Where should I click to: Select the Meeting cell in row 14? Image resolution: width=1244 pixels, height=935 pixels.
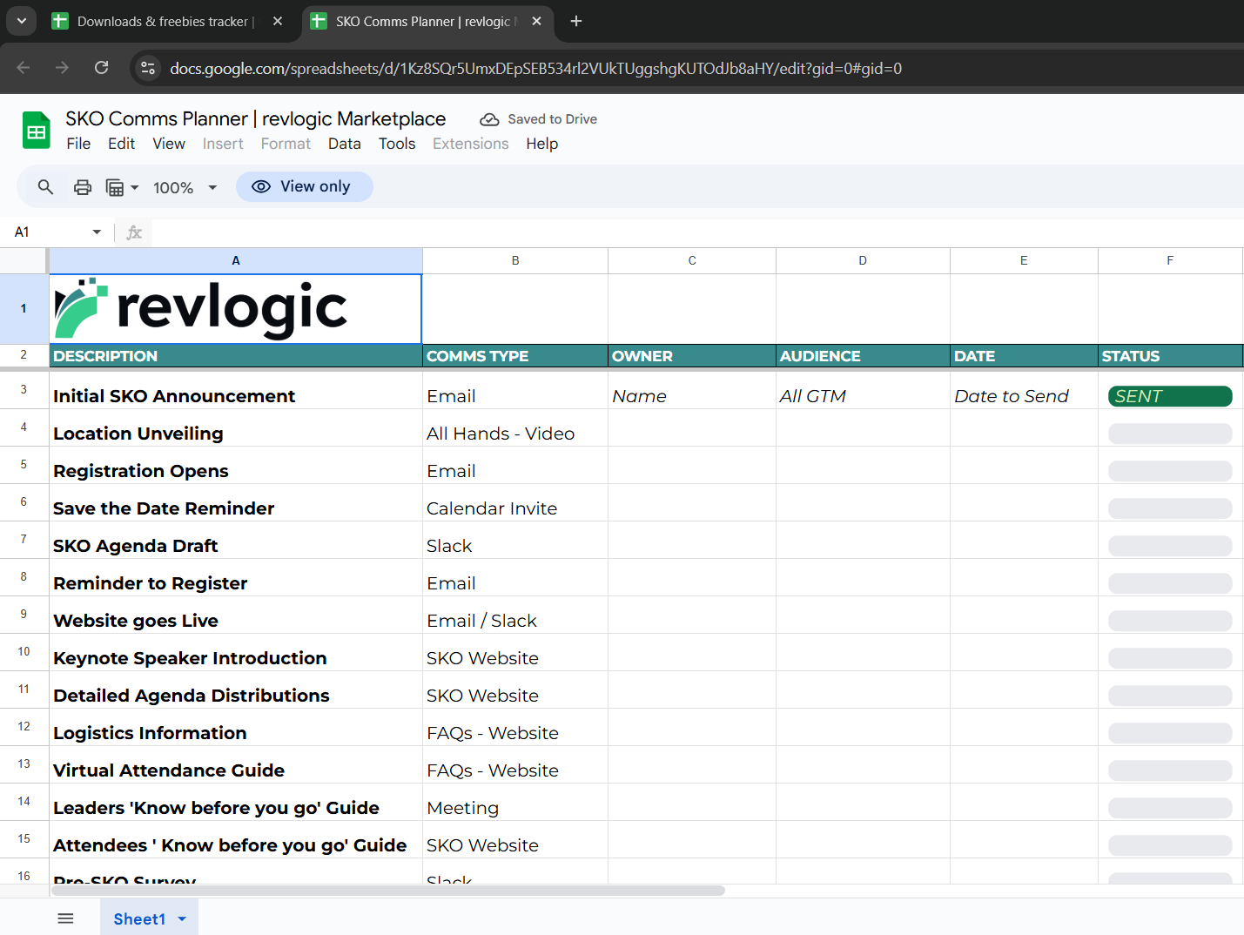(x=515, y=802)
